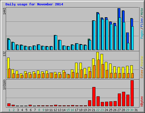Click day 4 on the x-axis

coord(22,110)
